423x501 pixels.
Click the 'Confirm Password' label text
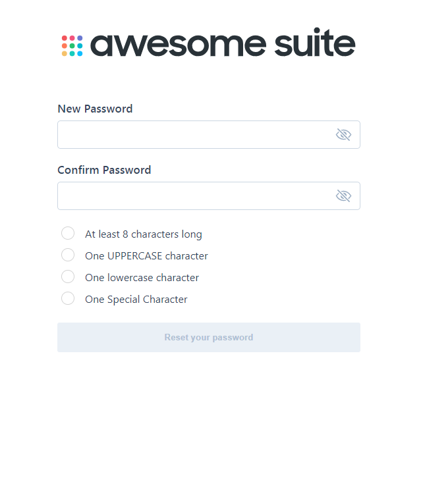(104, 170)
